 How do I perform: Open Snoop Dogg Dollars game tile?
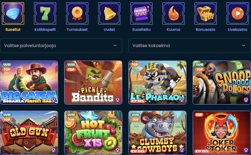(222, 83)
